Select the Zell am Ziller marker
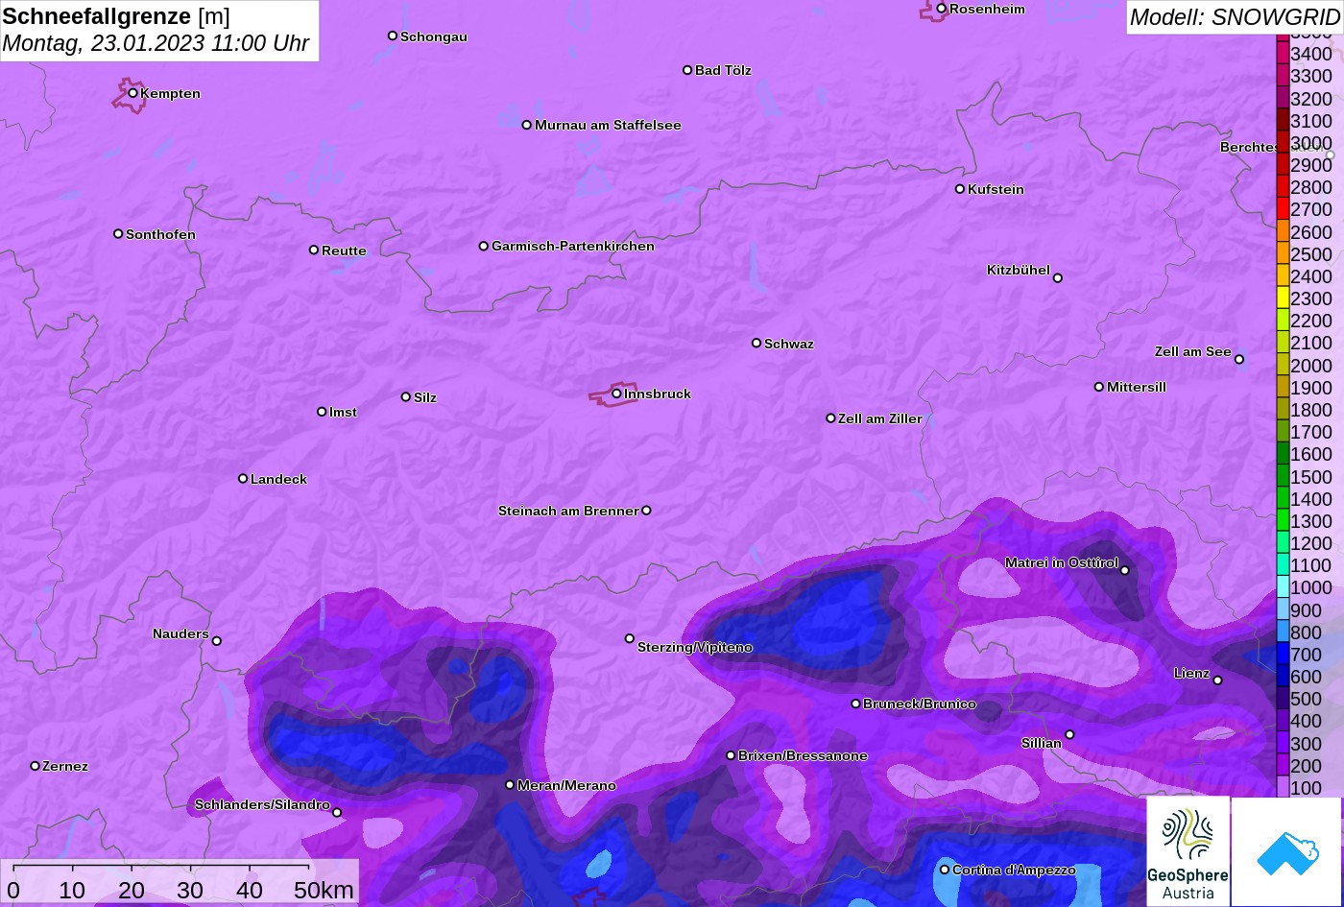 click(831, 418)
